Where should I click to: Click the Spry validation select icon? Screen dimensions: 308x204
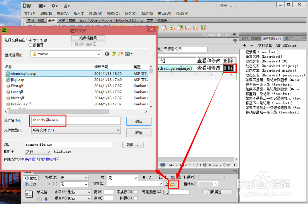click(180, 28)
